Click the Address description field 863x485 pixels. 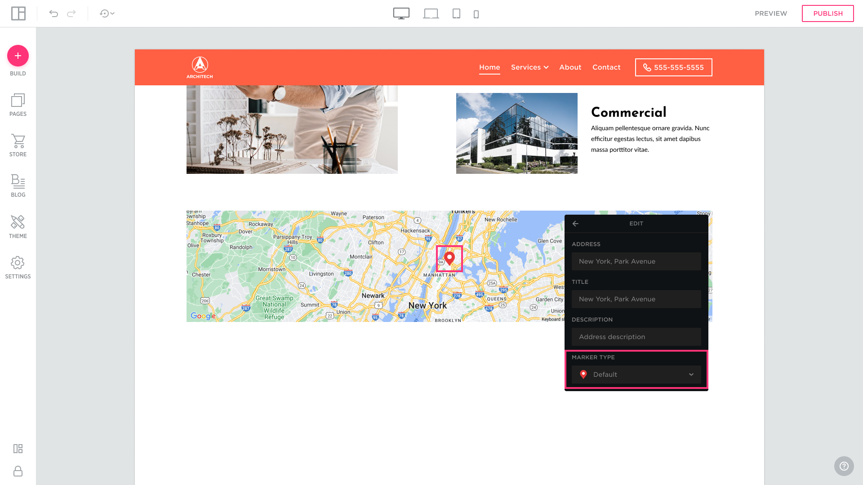click(636, 337)
